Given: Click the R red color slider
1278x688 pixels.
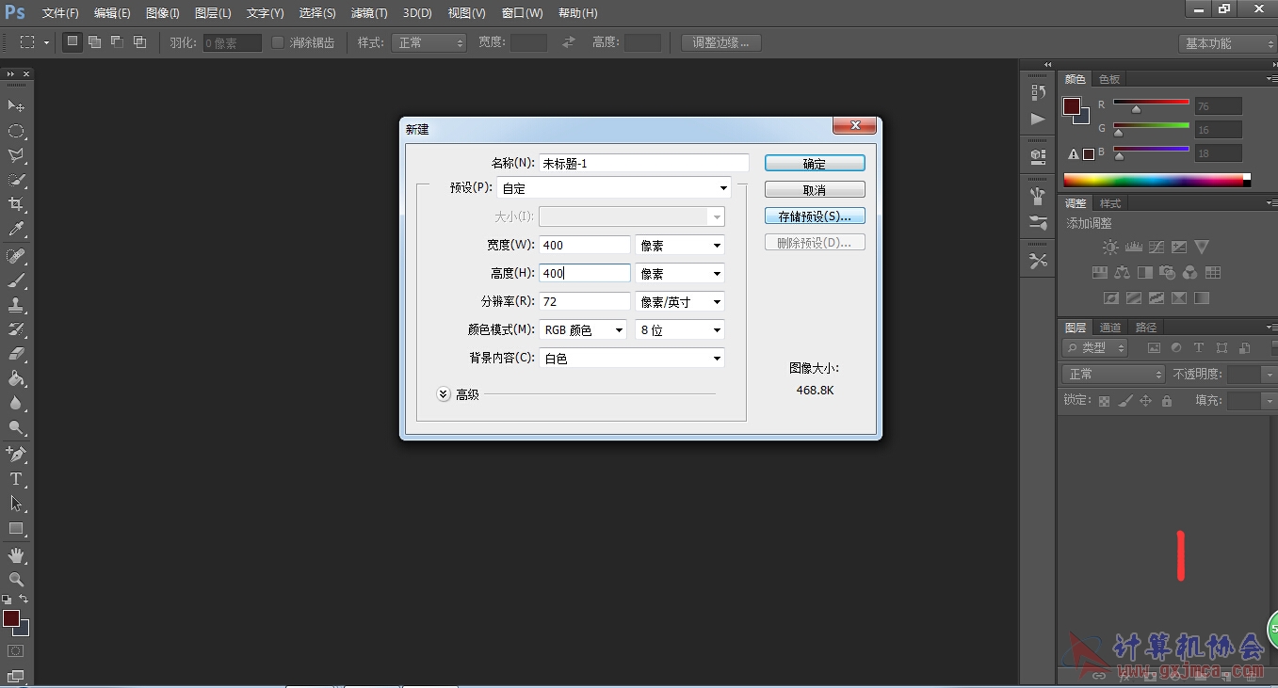Looking at the screenshot, I should [x=1151, y=103].
